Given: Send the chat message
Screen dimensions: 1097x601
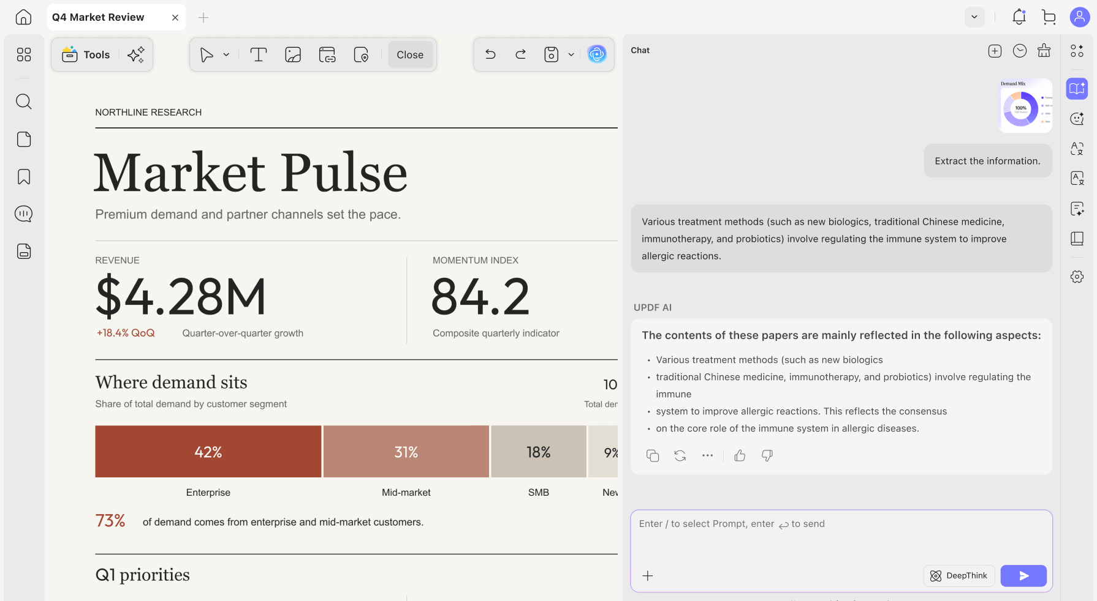Looking at the screenshot, I should click(1023, 575).
